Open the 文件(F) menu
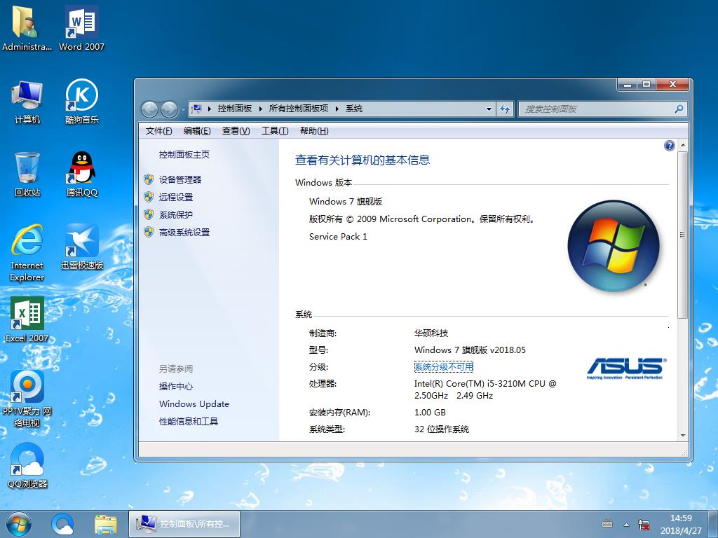 [159, 131]
